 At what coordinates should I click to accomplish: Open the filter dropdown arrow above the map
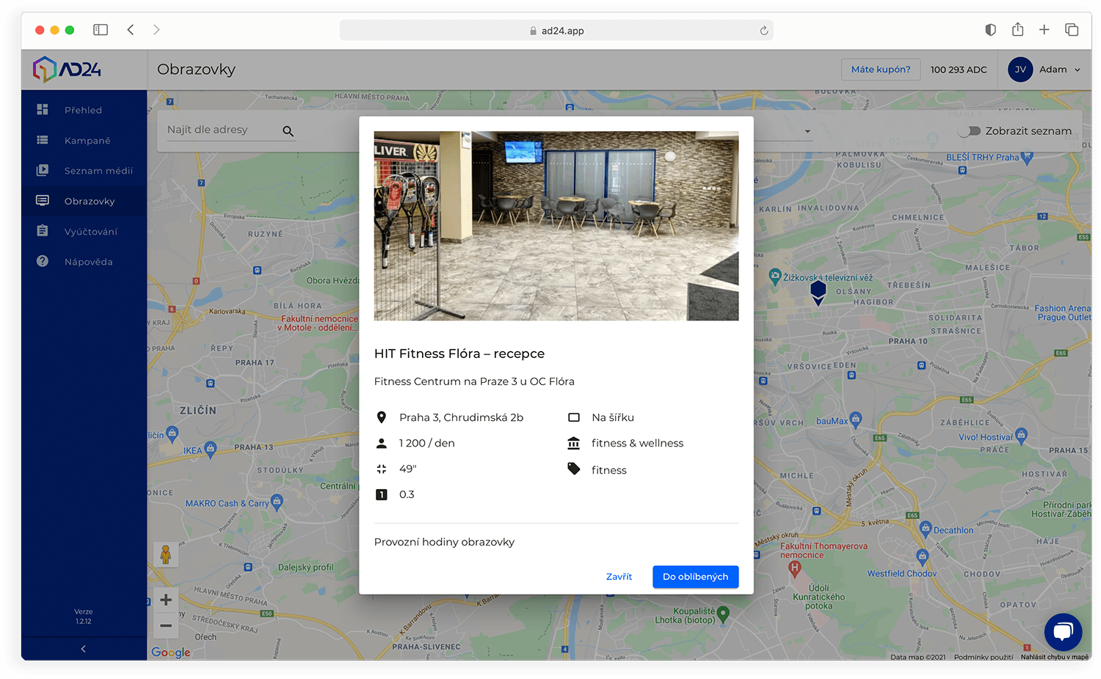807,132
